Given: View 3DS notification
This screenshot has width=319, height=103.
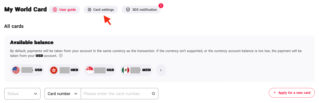Looking at the screenshot, I should pyautogui.click(x=141, y=9).
